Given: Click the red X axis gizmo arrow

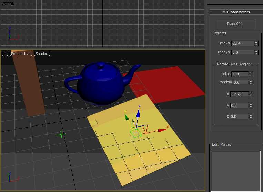Looking at the screenshot, I should coord(162,130).
